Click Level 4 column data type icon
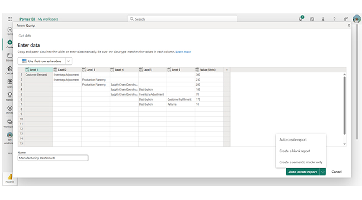This screenshot has width=362, height=200. pyautogui.click(x=112, y=69)
